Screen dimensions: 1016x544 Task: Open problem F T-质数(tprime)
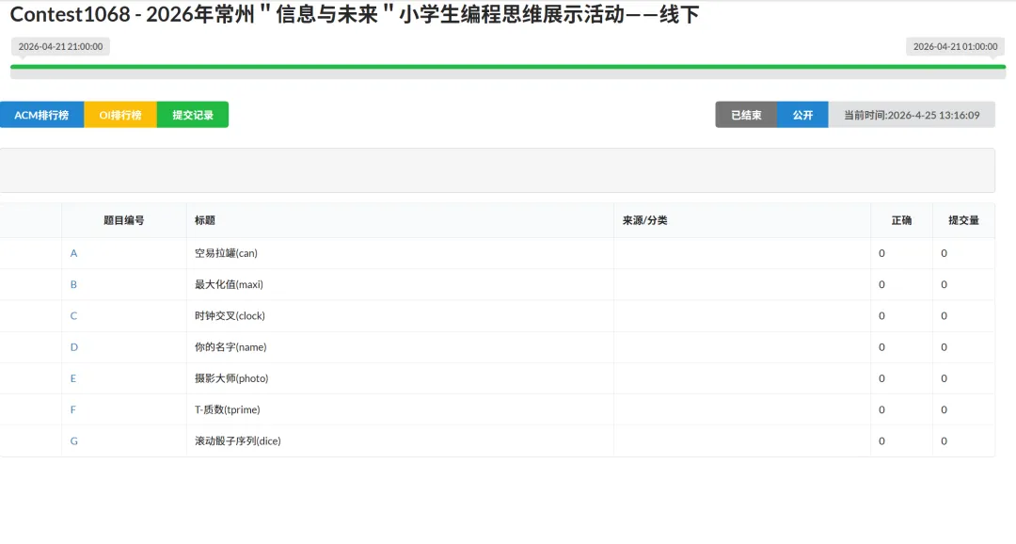tap(73, 408)
